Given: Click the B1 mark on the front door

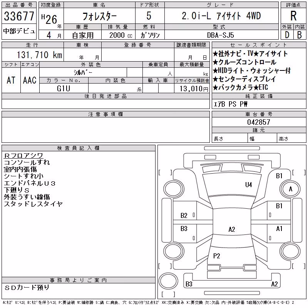Looking at the screenshot, I should tap(279, 206).
